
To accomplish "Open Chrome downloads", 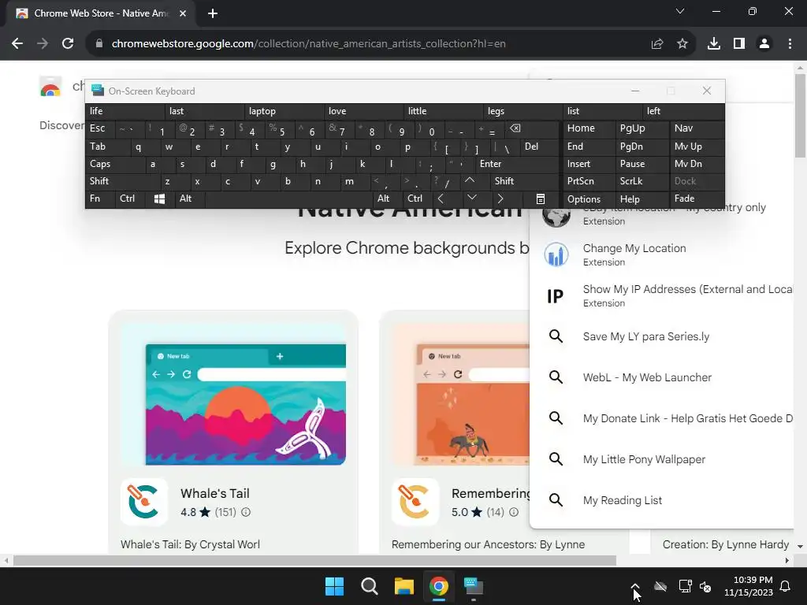I will (x=714, y=44).
